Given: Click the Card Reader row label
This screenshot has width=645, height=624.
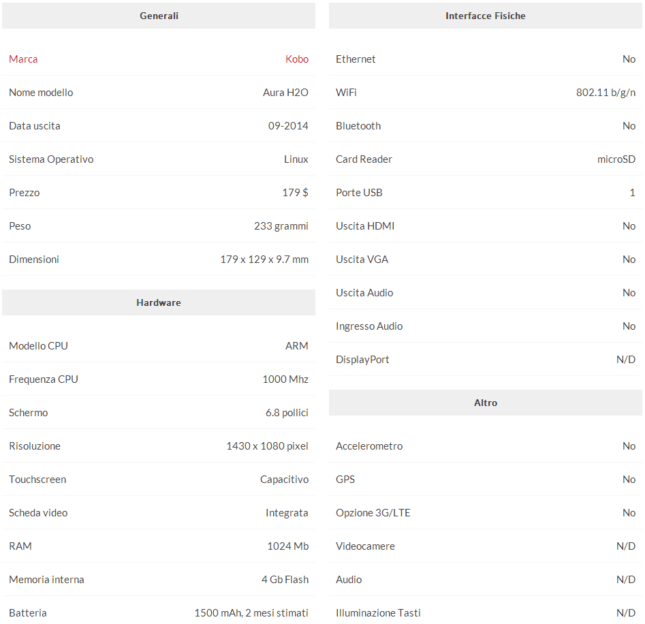Looking at the screenshot, I should [x=364, y=159].
